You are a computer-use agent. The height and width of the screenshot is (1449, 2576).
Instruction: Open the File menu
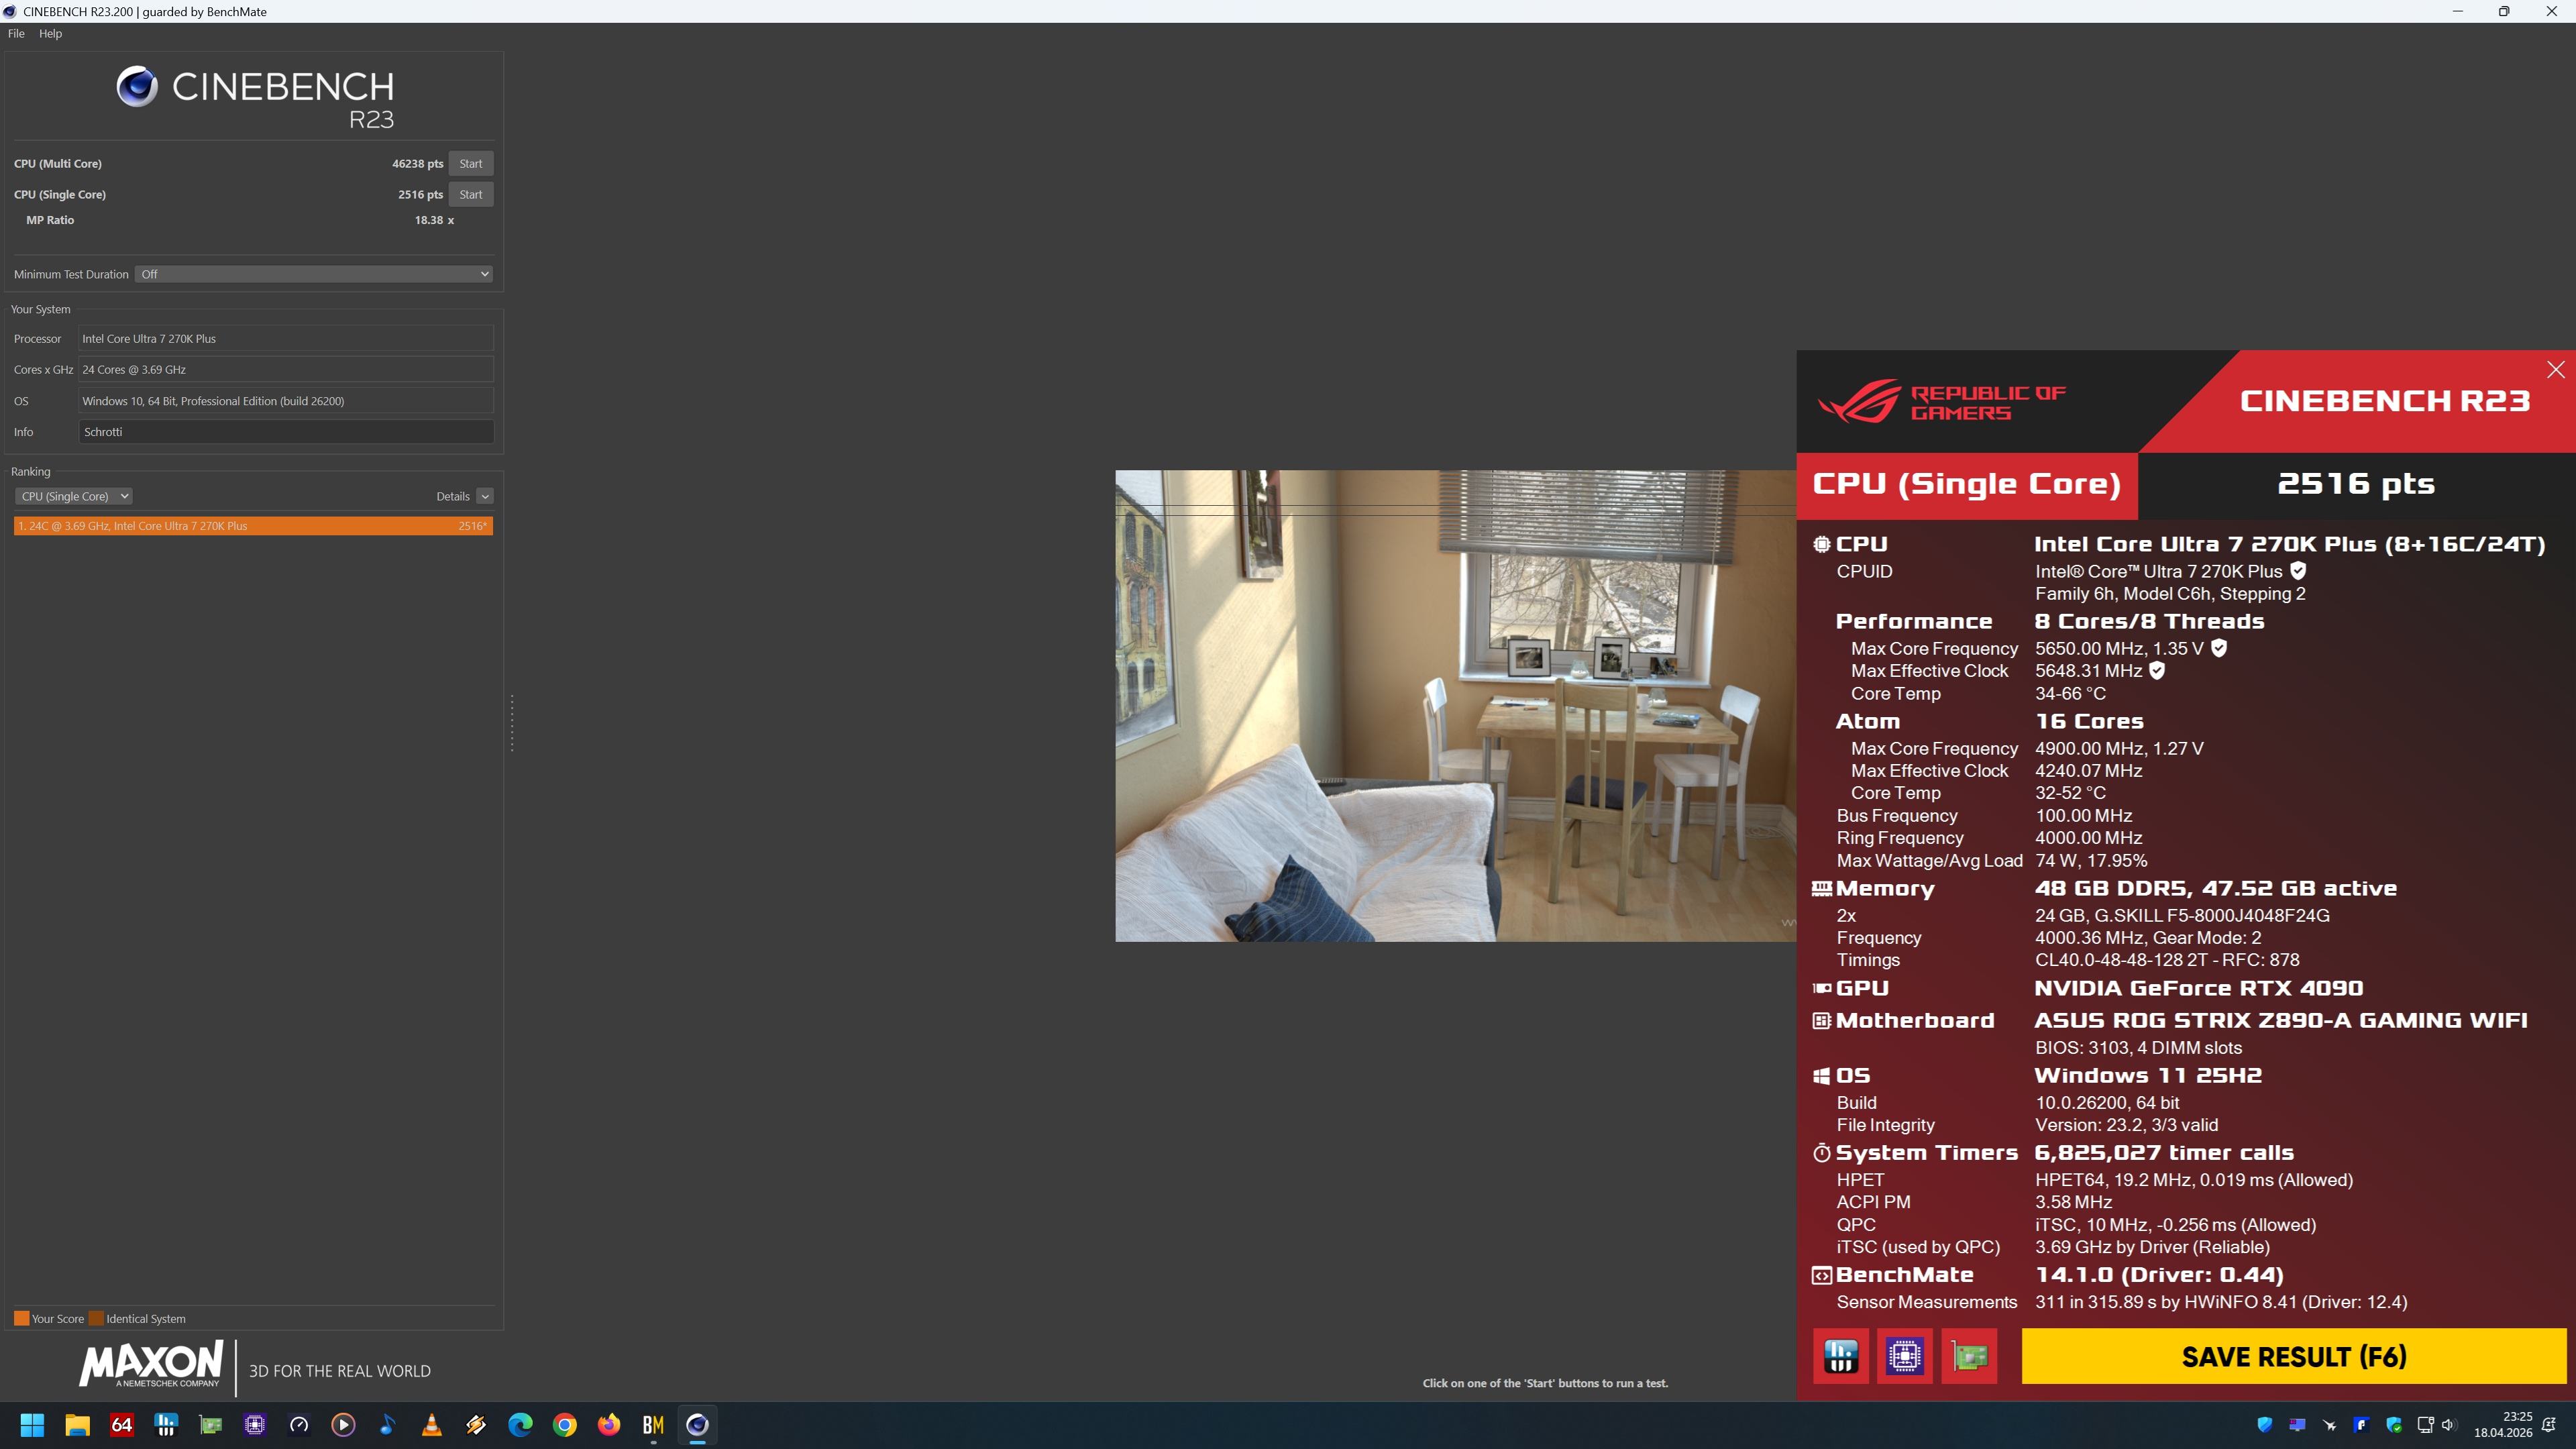pyautogui.click(x=16, y=33)
